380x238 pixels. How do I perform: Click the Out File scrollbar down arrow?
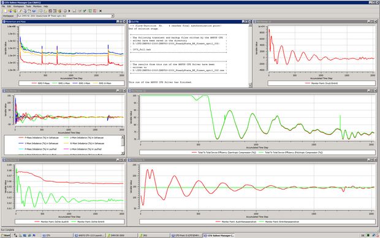(x=250, y=86)
